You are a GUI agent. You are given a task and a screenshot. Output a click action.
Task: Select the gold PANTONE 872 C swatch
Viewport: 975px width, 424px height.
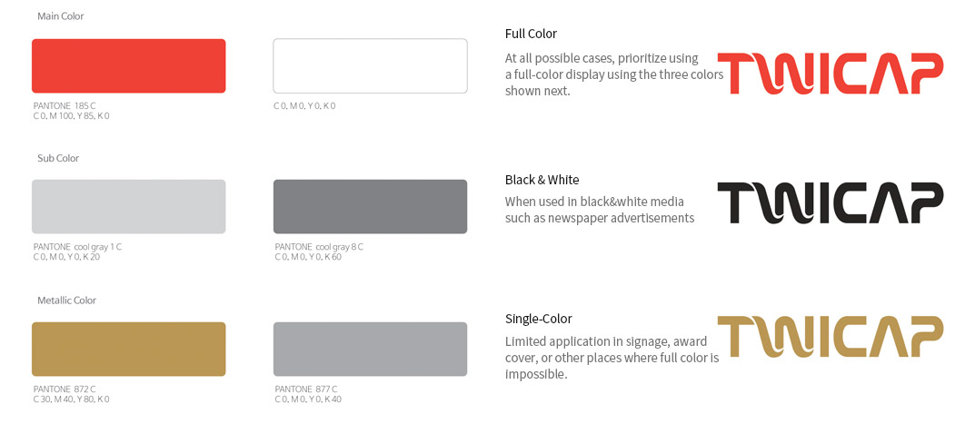pos(129,349)
